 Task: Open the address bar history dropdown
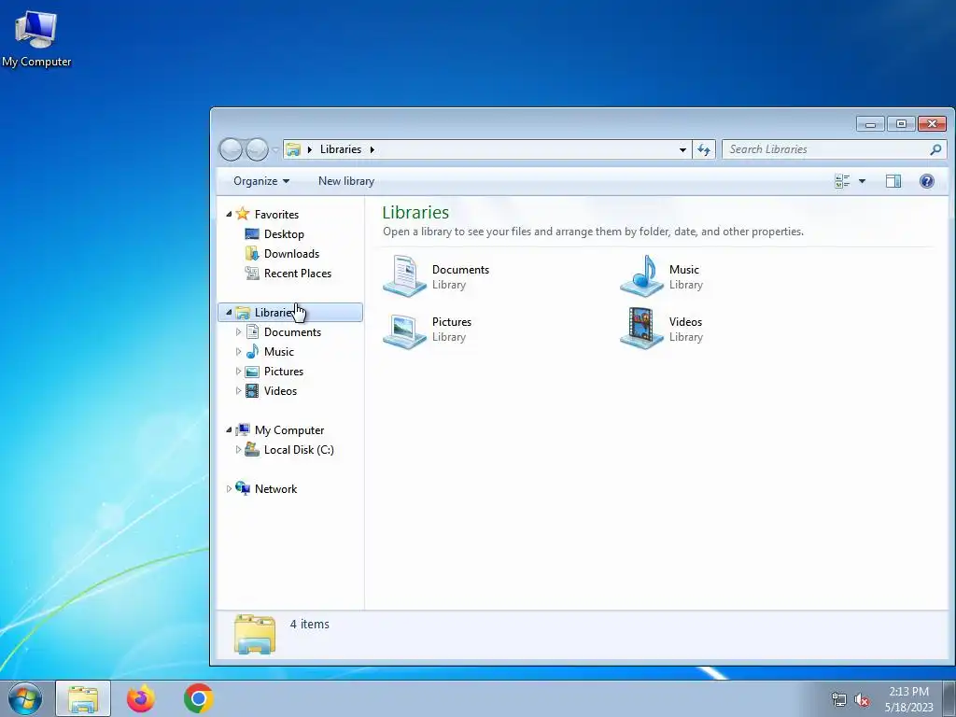[x=682, y=149]
